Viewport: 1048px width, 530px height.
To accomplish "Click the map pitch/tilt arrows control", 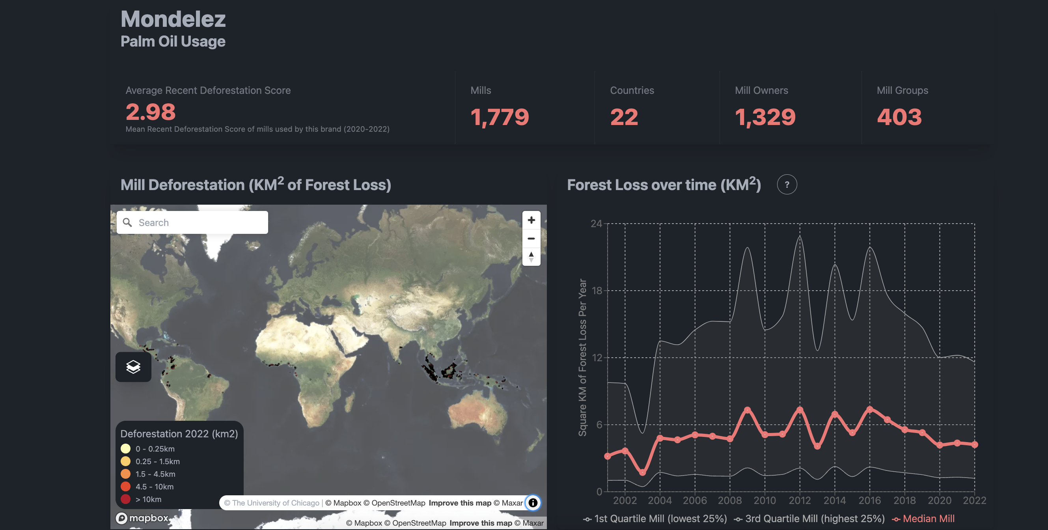I will pos(531,258).
